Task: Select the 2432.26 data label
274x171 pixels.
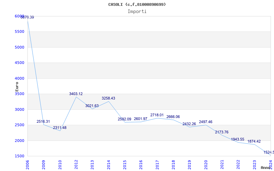Action: tap(189, 124)
